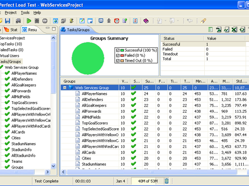Select FailedTasks (0) in the tree

pos(12,50)
